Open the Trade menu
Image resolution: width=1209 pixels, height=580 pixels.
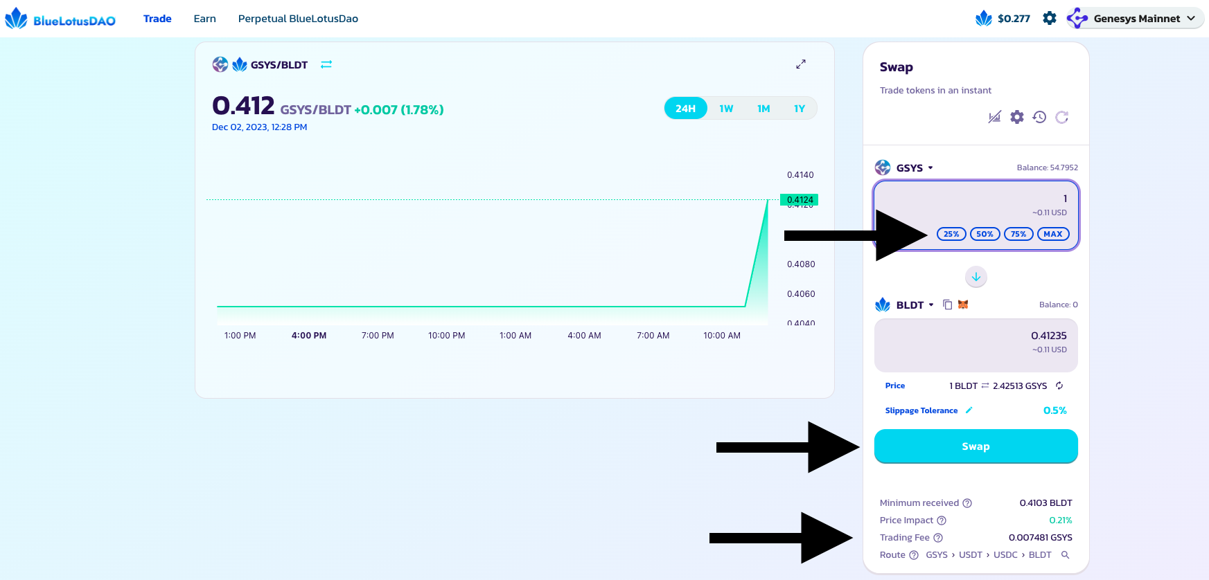coord(157,19)
